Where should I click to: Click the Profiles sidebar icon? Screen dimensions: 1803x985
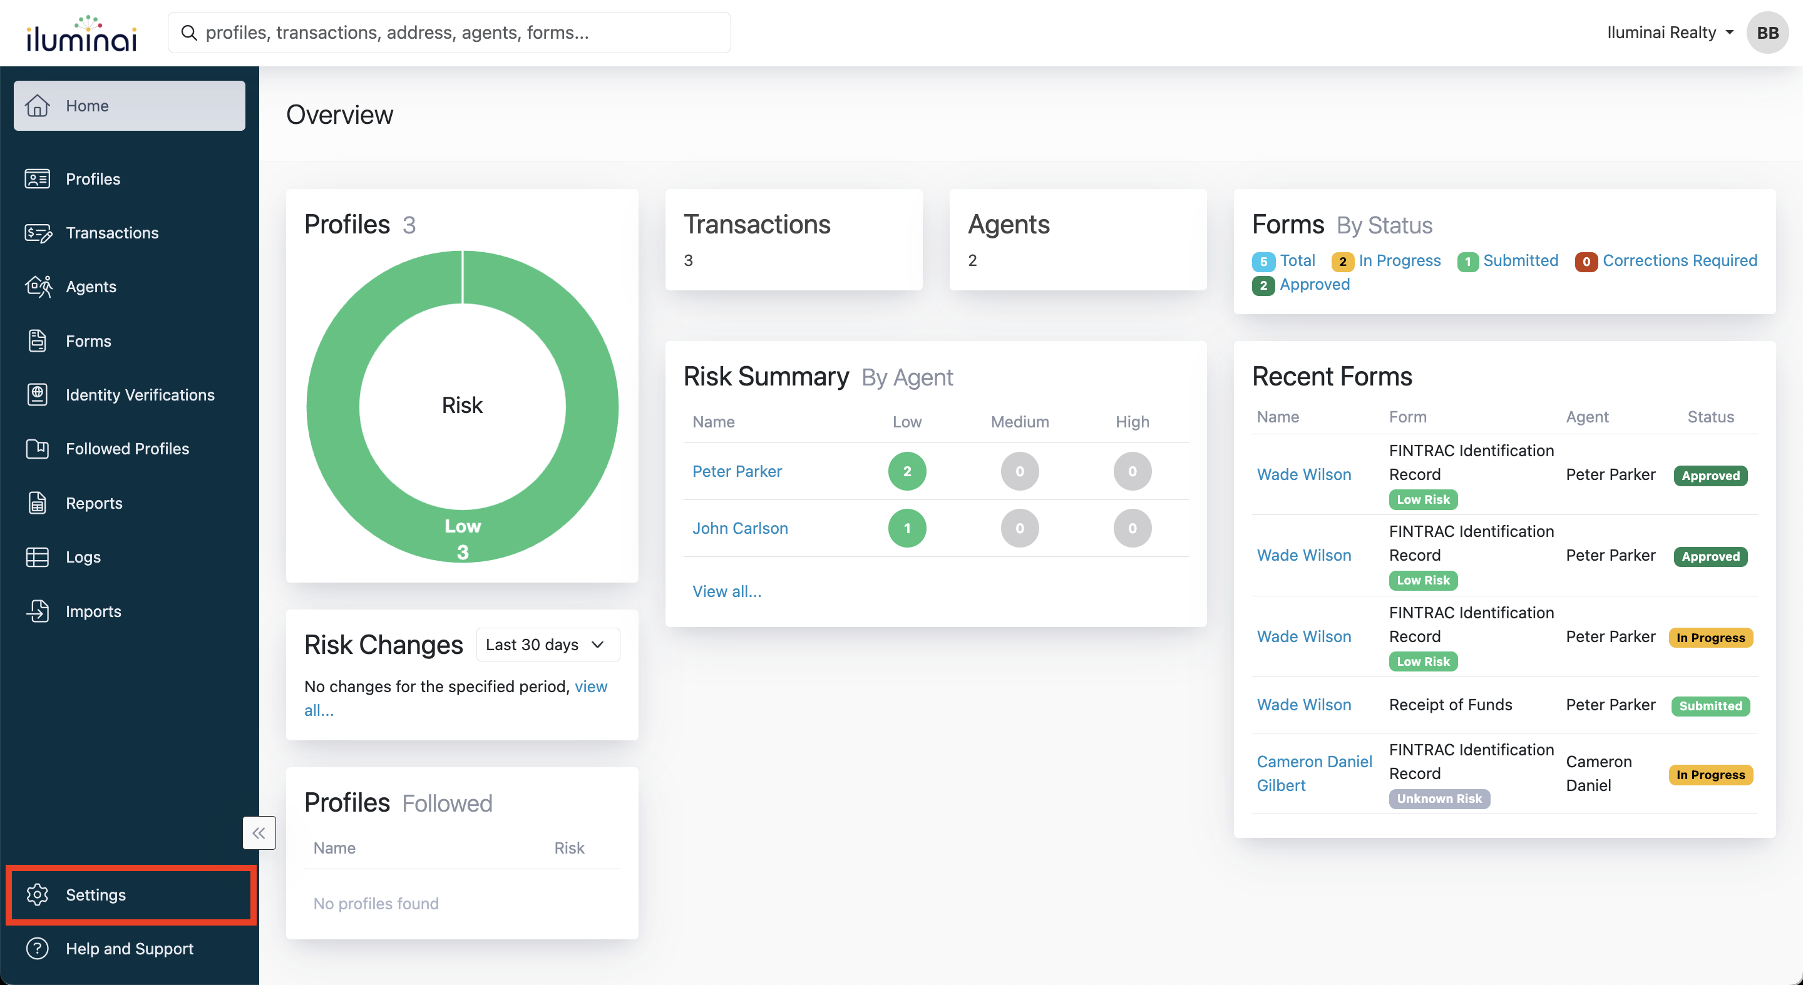(37, 179)
